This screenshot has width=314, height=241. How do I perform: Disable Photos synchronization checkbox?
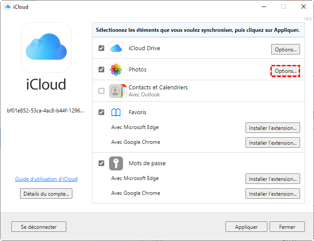coord(102,70)
